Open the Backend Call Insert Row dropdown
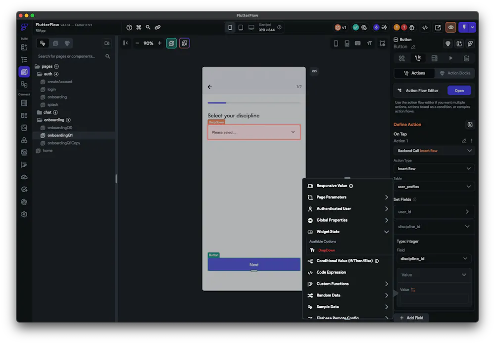495x344 pixels. coord(434,151)
